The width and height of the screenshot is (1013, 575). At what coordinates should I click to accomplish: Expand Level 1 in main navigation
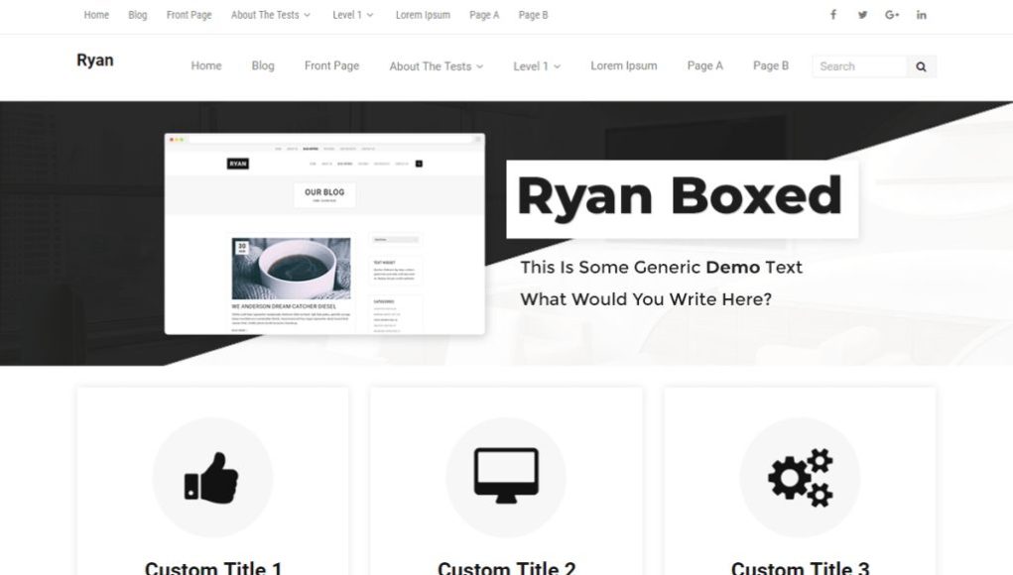point(537,66)
